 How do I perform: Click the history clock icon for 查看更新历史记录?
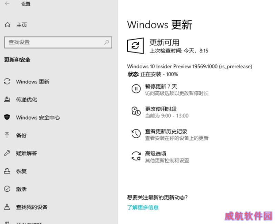pyautogui.click(x=136, y=133)
